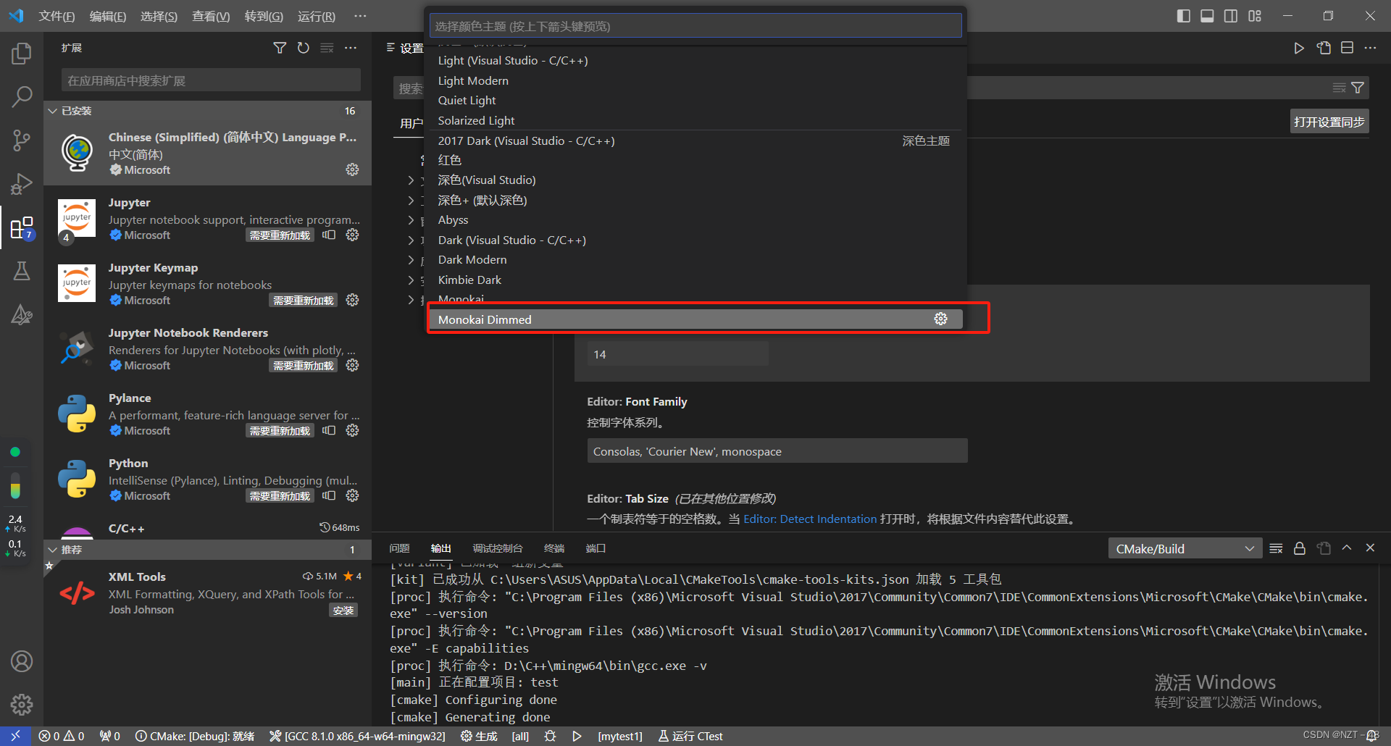Open the Accounts menu icon
The width and height of the screenshot is (1391, 746).
pyautogui.click(x=22, y=661)
